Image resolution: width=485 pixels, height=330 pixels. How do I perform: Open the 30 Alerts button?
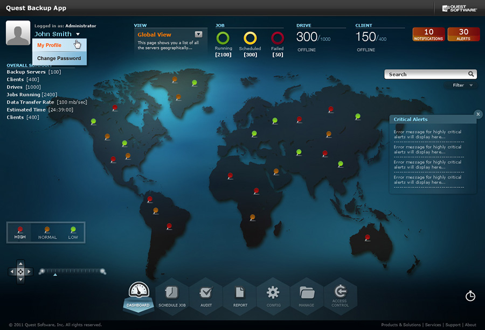coord(463,34)
